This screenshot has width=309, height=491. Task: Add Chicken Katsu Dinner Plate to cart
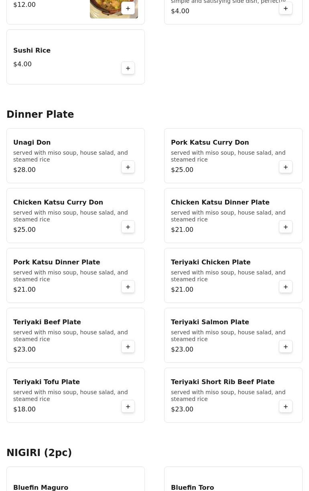coord(286,227)
